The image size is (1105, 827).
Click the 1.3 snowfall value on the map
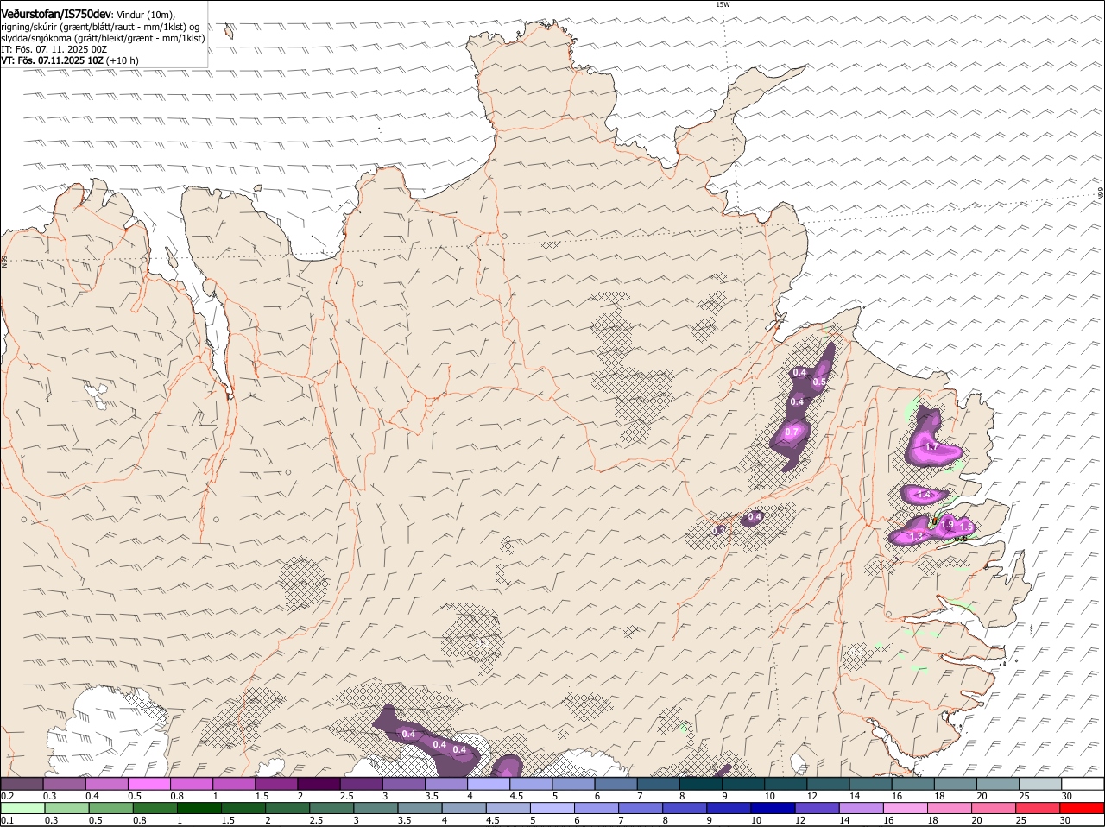pos(917,536)
